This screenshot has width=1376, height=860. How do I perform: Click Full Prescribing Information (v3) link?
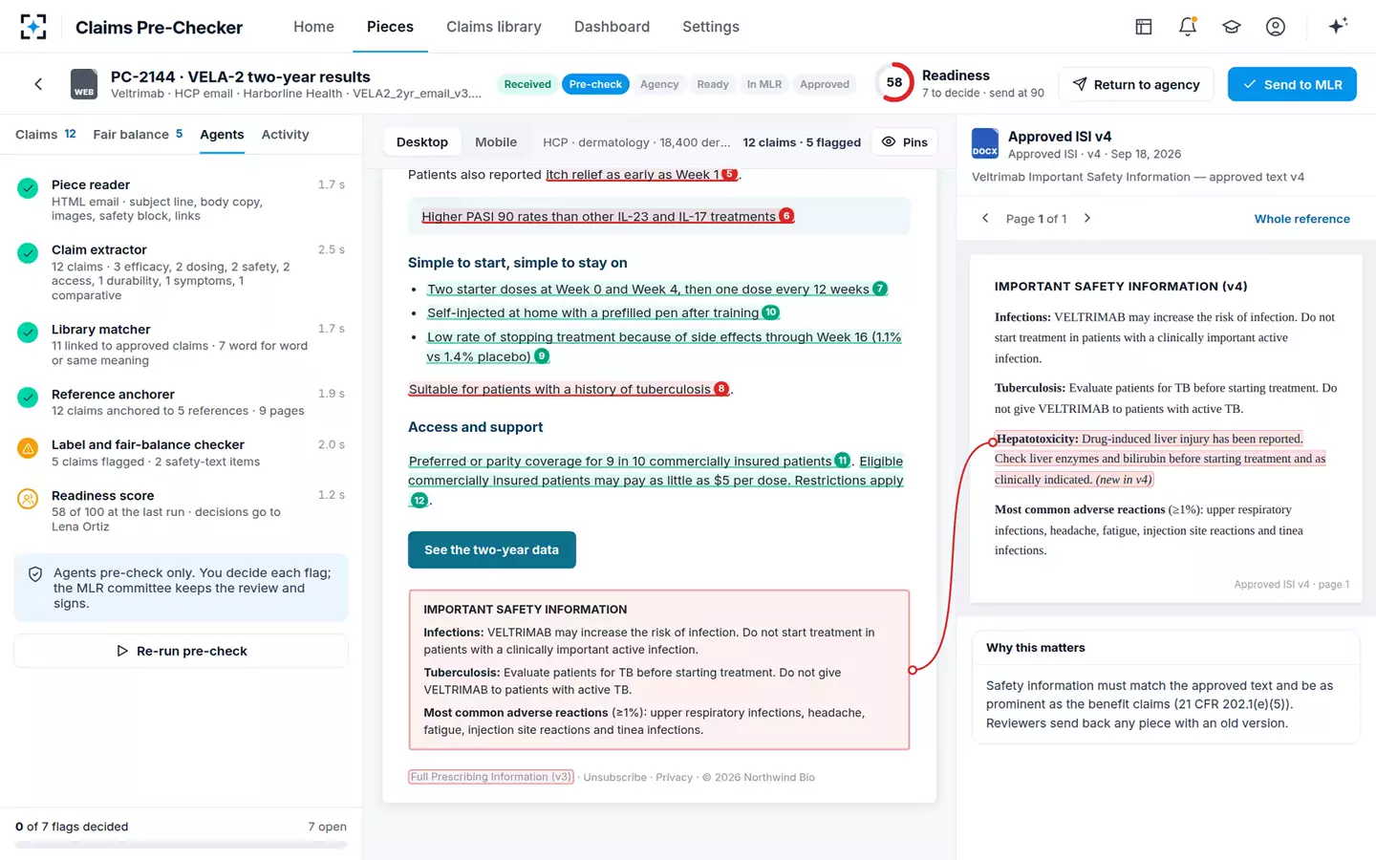click(x=491, y=777)
